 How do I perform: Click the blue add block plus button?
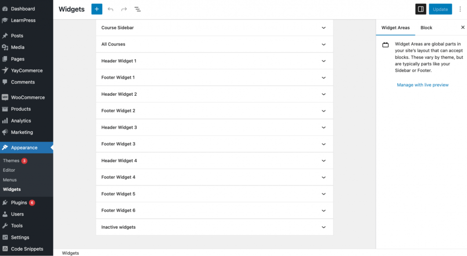[97, 9]
